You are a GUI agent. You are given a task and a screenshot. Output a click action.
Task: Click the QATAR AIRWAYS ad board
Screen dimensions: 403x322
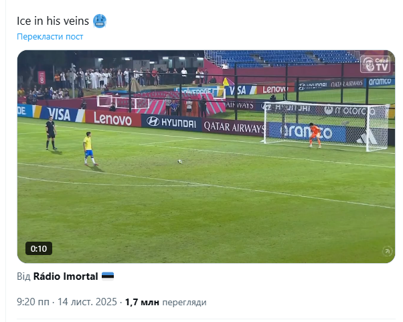tap(234, 127)
